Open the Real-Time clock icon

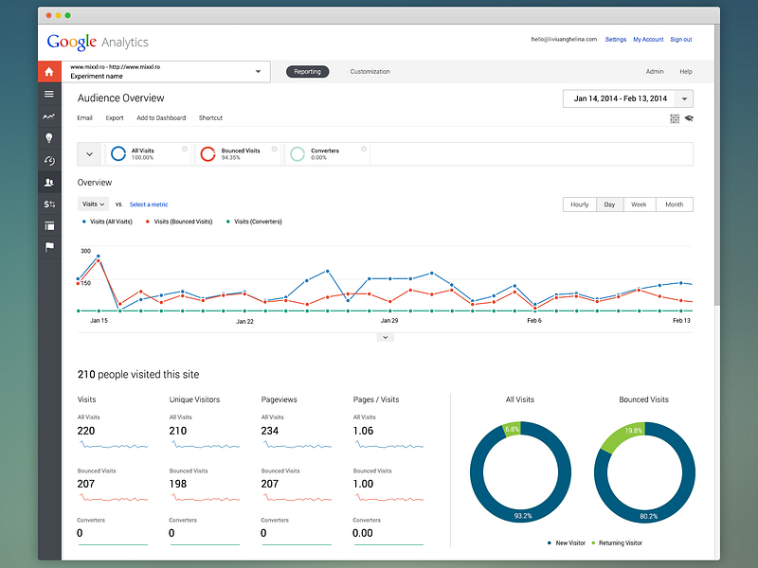coord(49,160)
